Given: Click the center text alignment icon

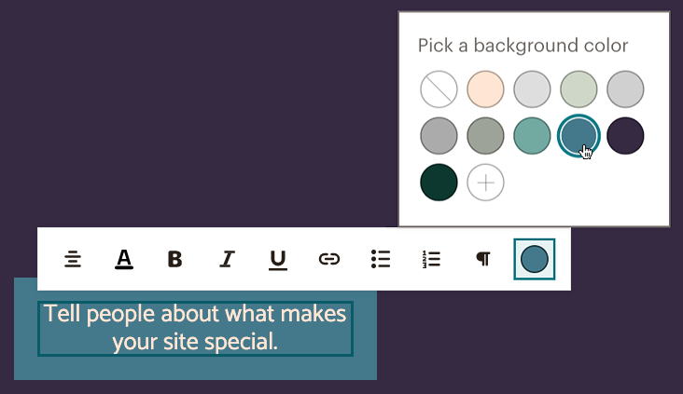Looking at the screenshot, I should click(x=73, y=259).
